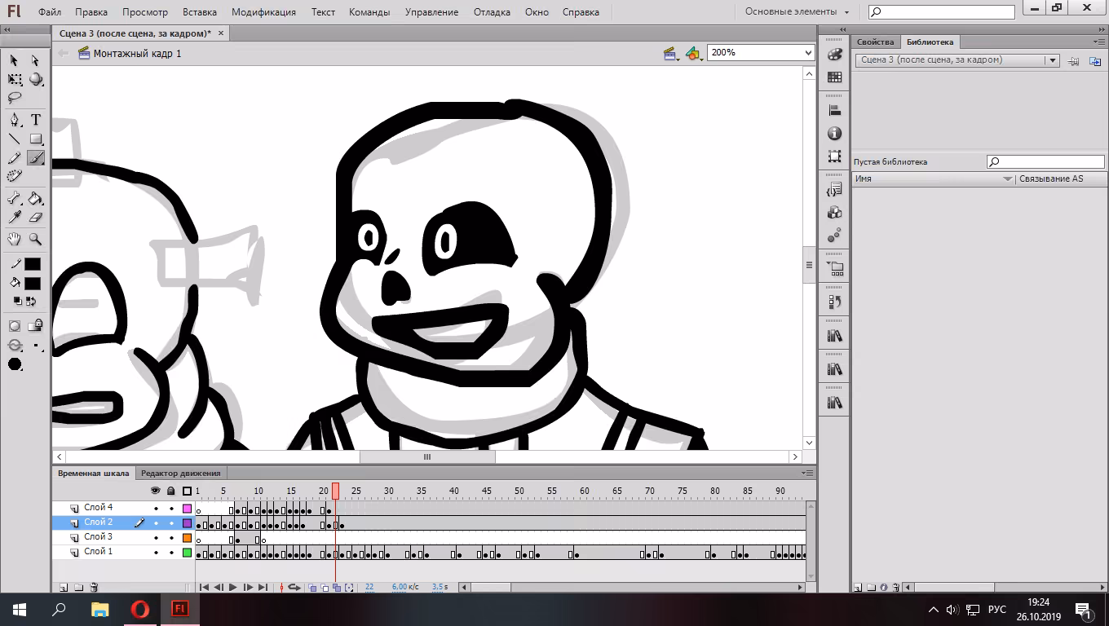Open the Файл menu
The height and width of the screenshot is (626, 1109).
pos(50,12)
